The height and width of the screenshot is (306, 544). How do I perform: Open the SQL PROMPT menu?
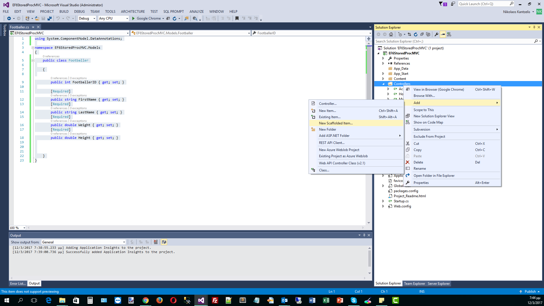pos(174,12)
